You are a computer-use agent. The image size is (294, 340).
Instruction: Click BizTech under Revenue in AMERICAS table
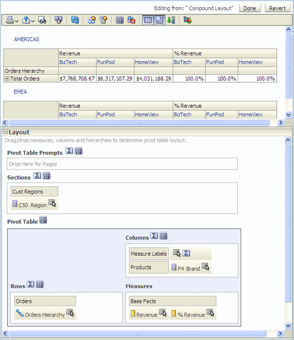point(68,62)
